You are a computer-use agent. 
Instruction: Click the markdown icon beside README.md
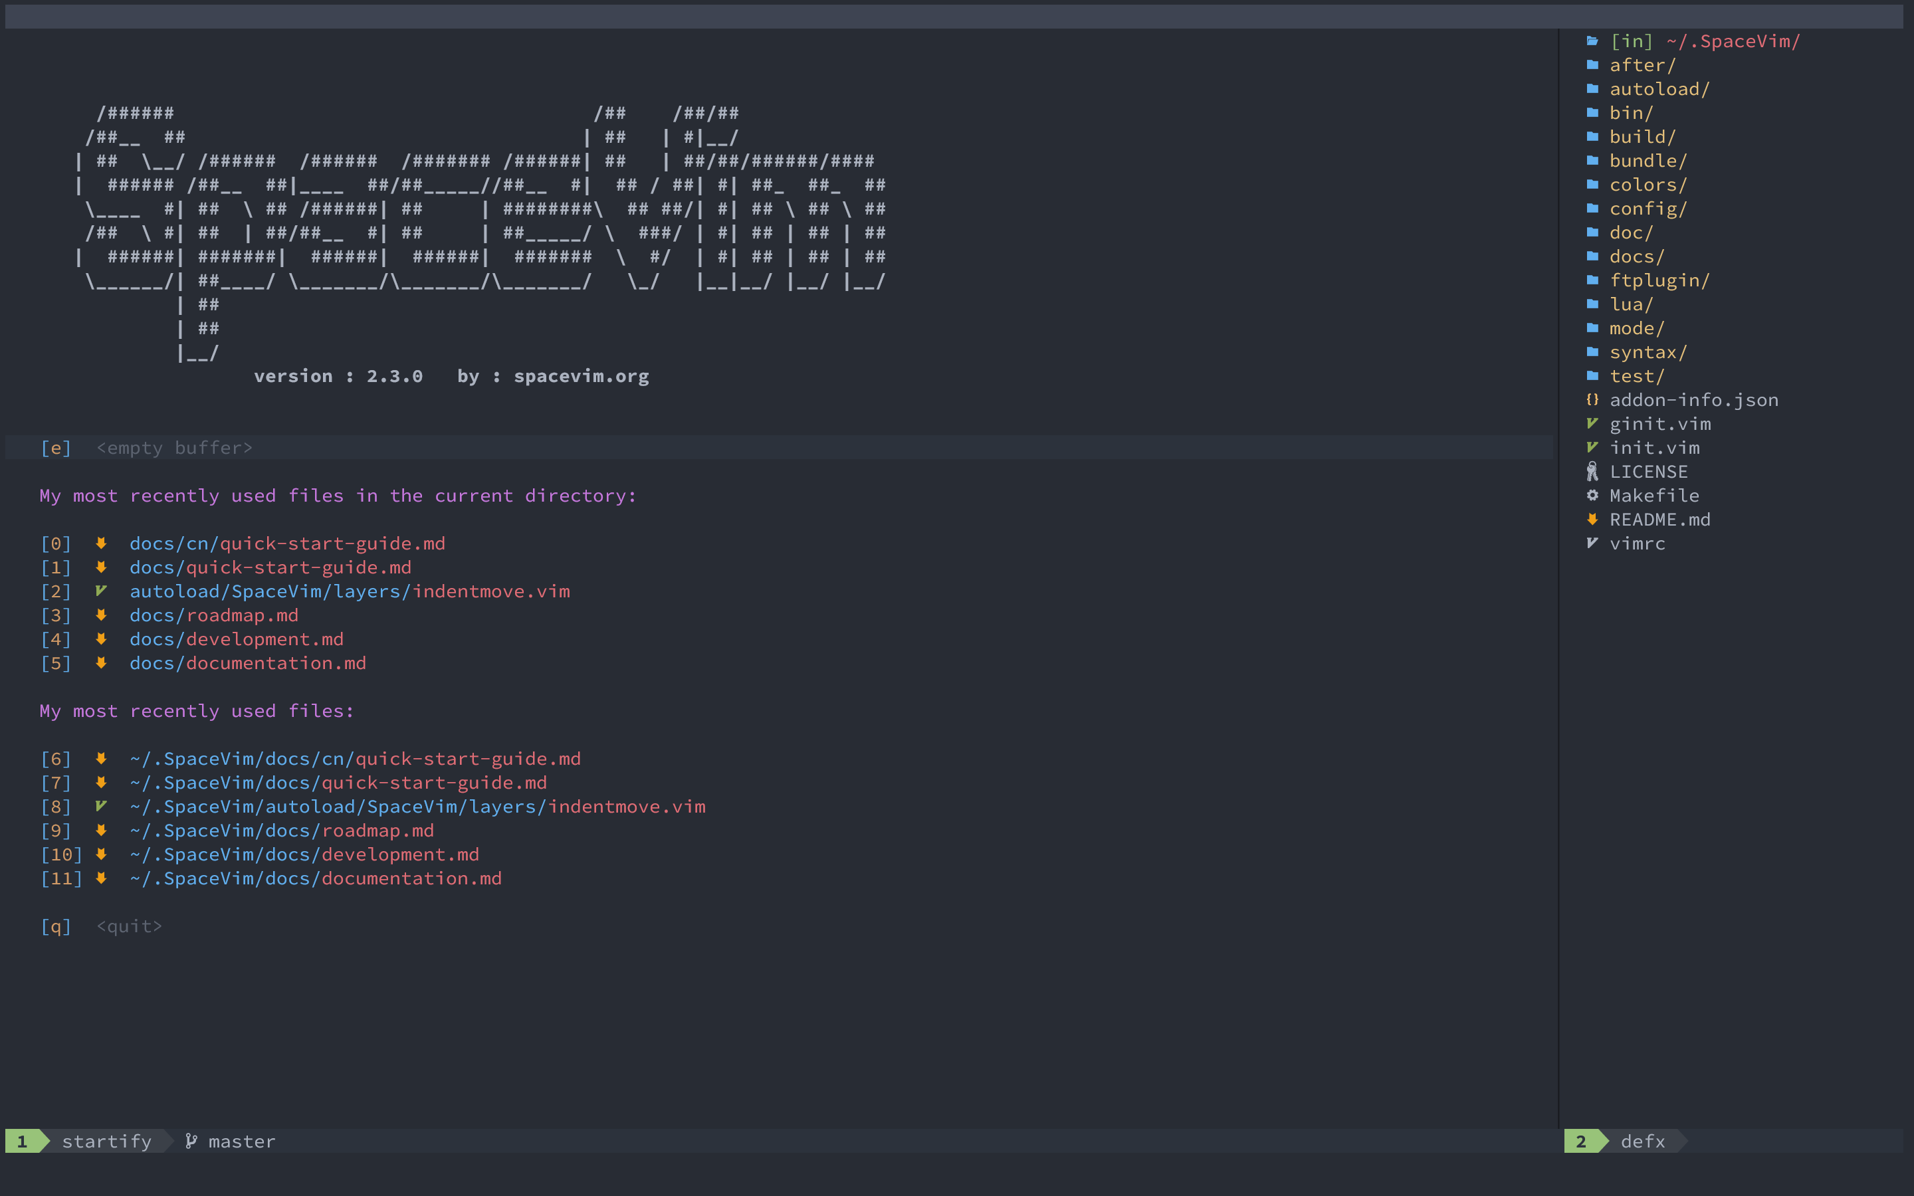tap(1592, 520)
